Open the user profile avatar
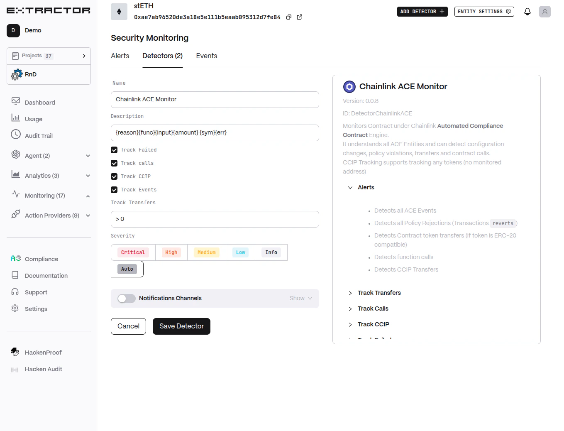The image size is (564, 431). tap(545, 12)
